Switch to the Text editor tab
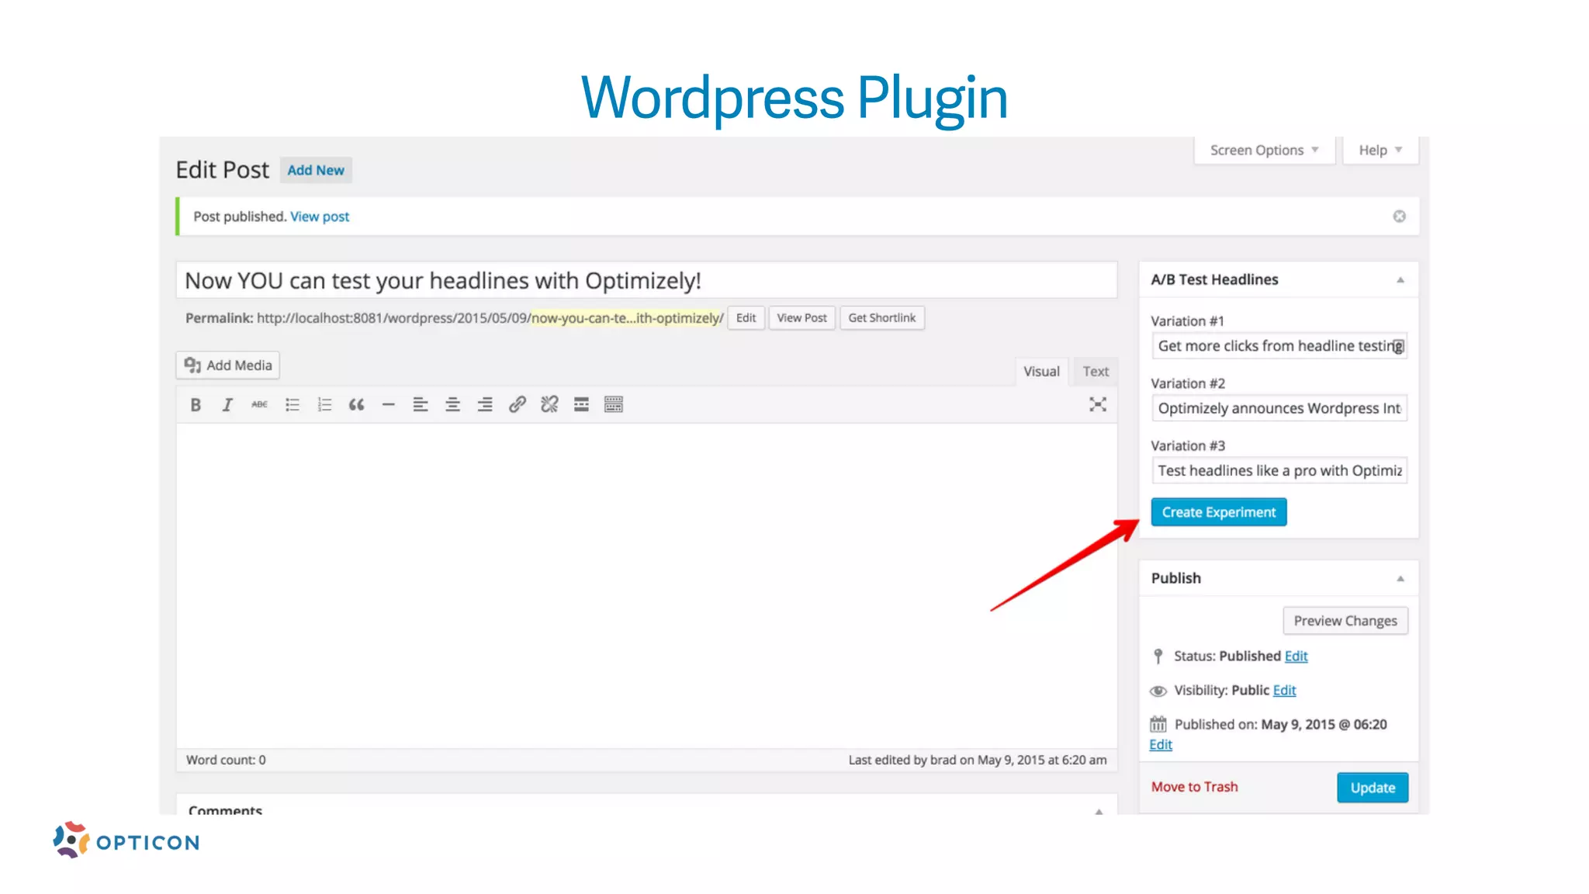Viewport: 1589px width, 894px height. (x=1096, y=372)
